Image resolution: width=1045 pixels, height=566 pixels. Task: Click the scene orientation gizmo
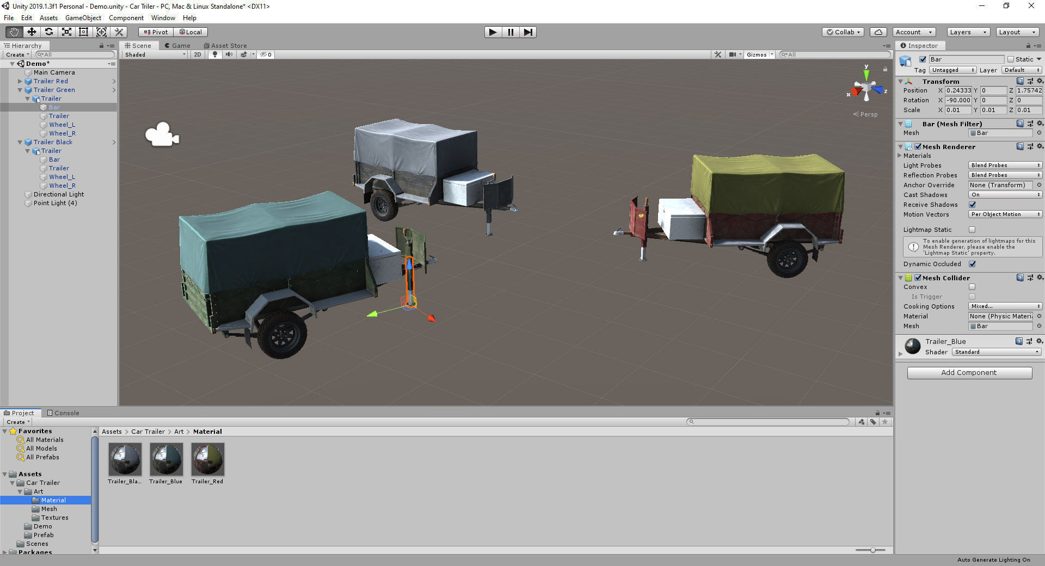coord(866,87)
